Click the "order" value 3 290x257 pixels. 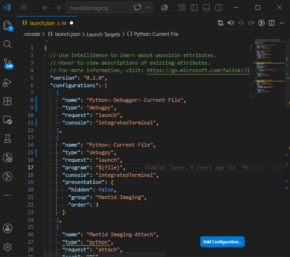tap(97, 205)
